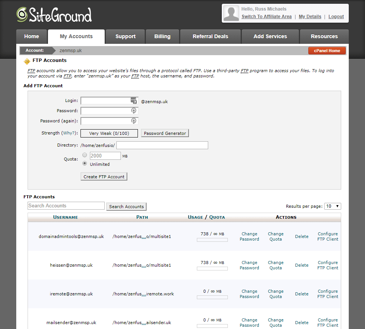Configure FTP Client for iremote@zenmsp.uk
This screenshot has width=365, height=329.
click(x=328, y=294)
